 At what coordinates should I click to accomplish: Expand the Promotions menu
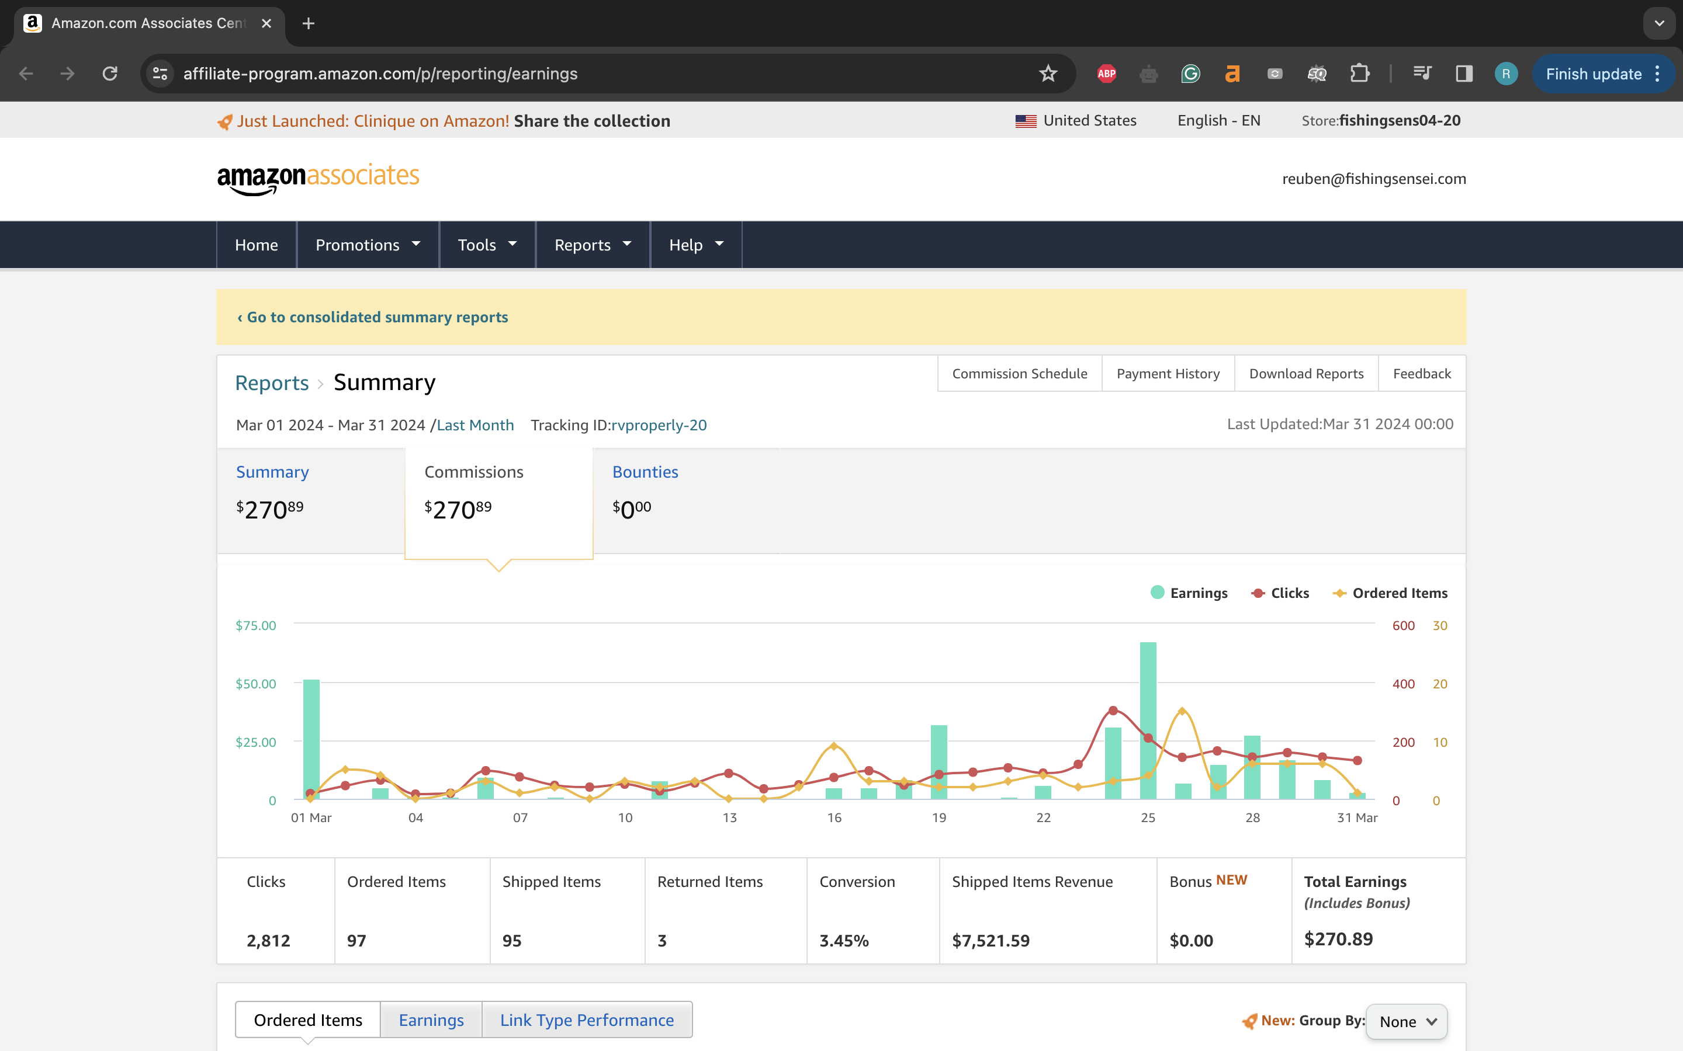point(368,245)
